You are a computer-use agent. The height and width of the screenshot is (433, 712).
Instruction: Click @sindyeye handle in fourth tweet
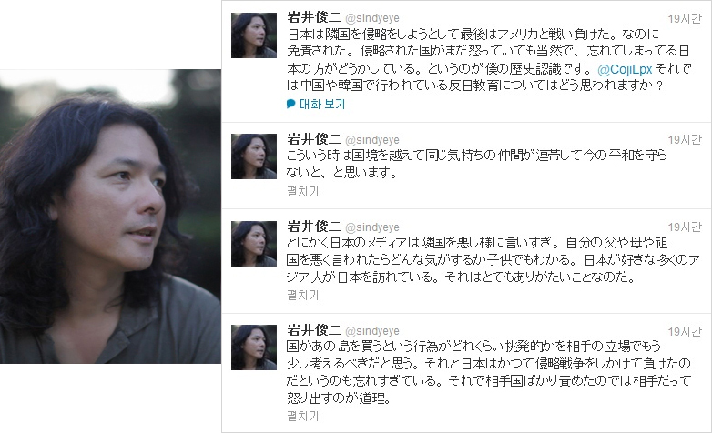pyautogui.click(x=372, y=331)
